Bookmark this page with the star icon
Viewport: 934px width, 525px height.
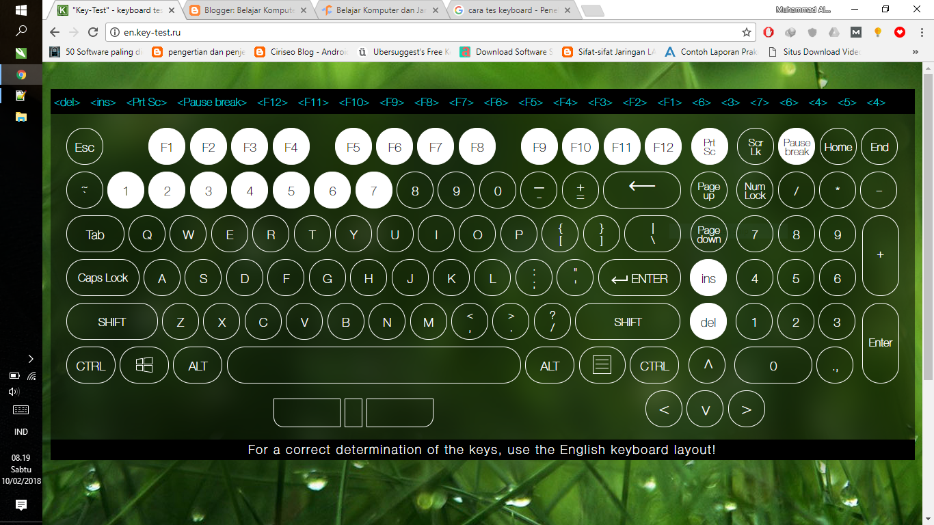[747, 31]
